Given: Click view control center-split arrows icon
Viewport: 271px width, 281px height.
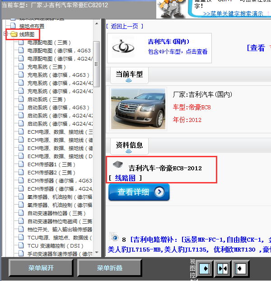Looking at the screenshot, I should click(x=223, y=268).
